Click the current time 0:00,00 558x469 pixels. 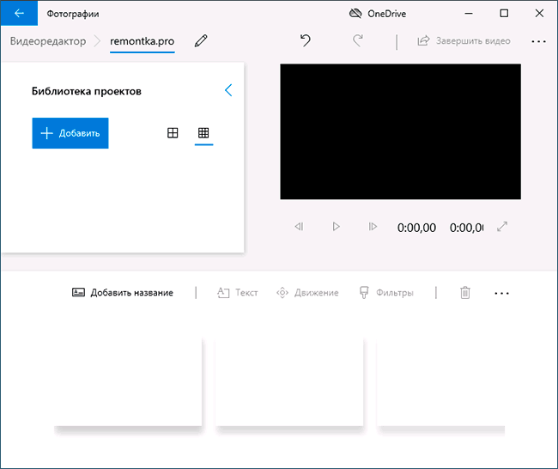point(416,228)
